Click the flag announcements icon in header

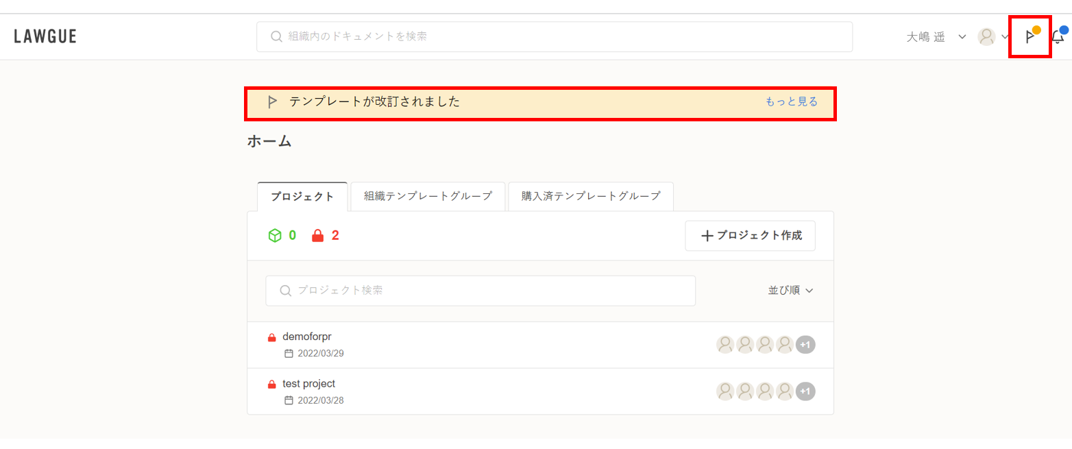pos(1029,37)
